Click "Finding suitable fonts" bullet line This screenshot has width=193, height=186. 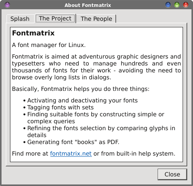(x=96, y=114)
